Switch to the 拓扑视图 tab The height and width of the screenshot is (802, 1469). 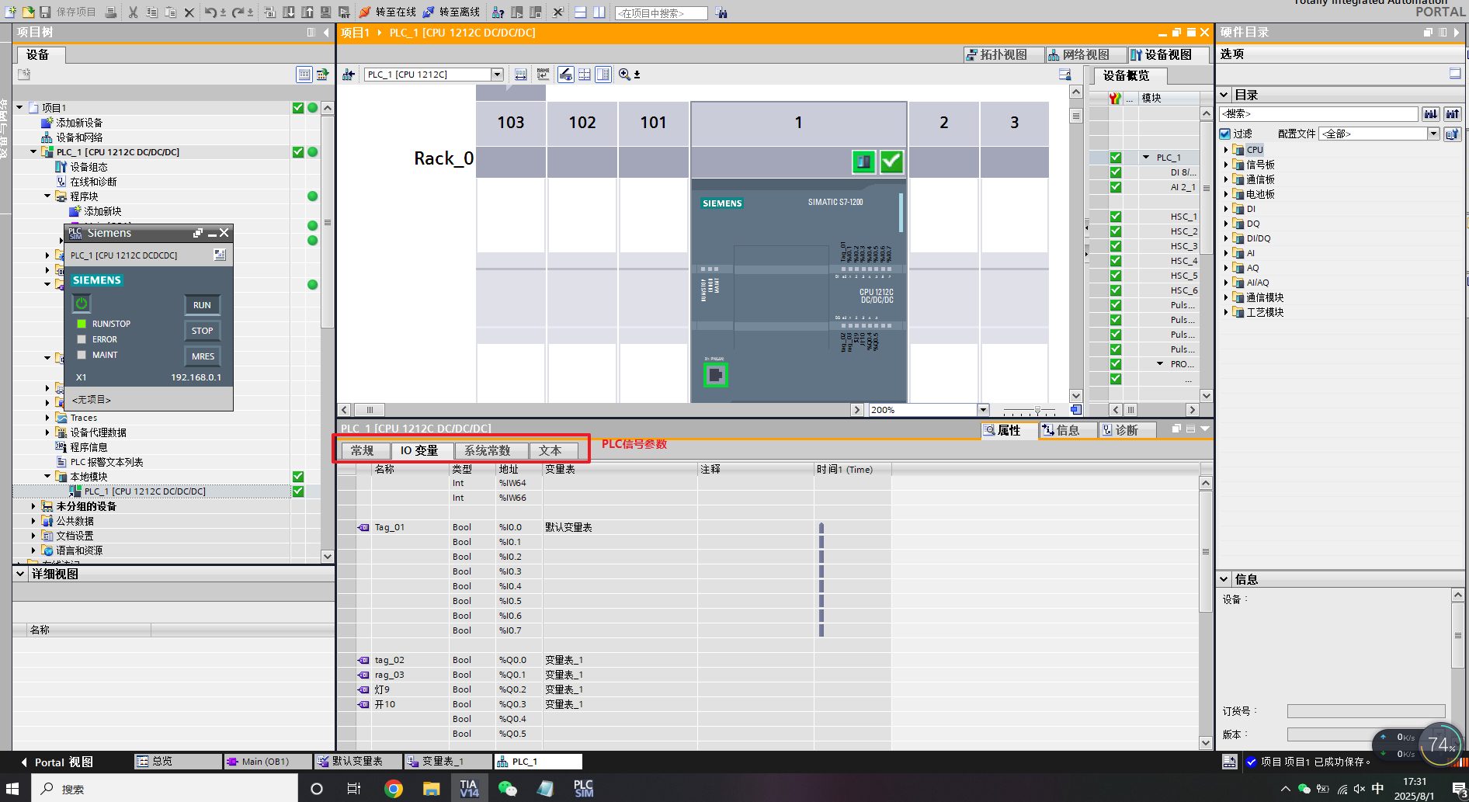click(1003, 54)
